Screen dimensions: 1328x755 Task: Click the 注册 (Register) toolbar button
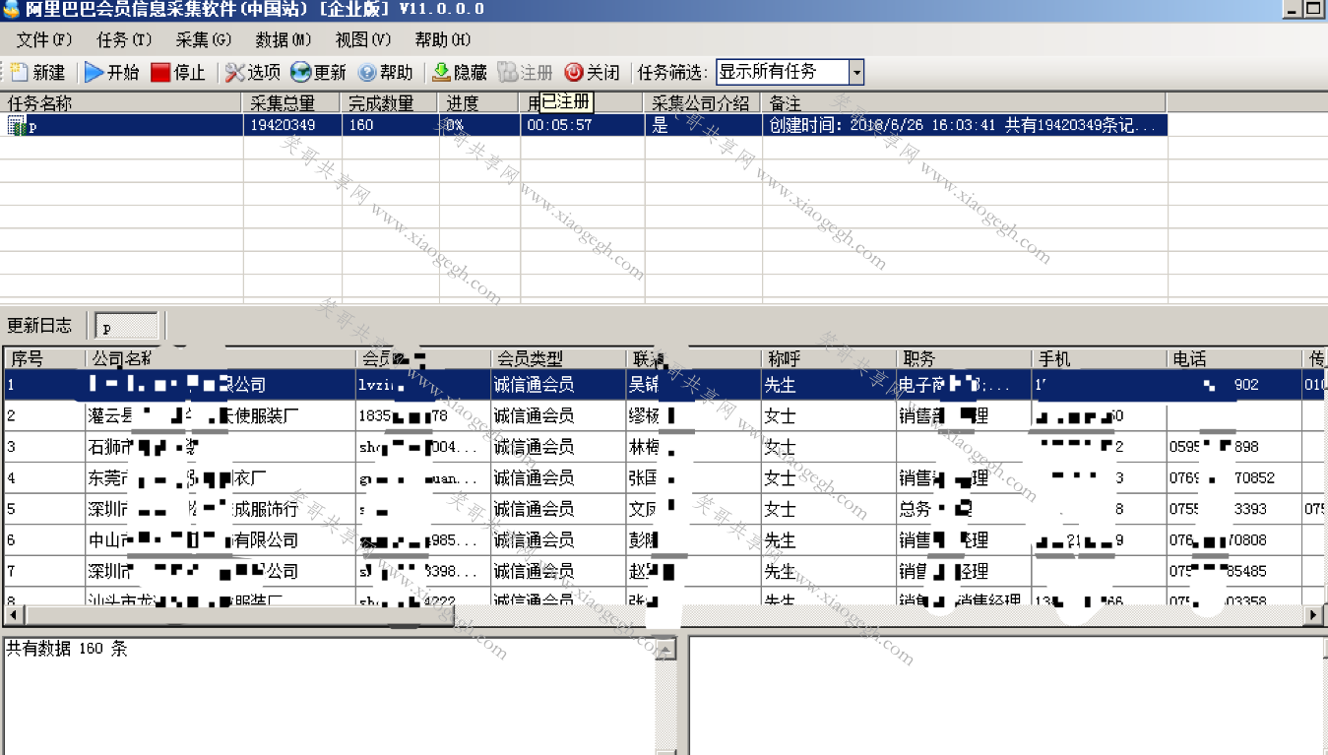pyautogui.click(x=526, y=72)
